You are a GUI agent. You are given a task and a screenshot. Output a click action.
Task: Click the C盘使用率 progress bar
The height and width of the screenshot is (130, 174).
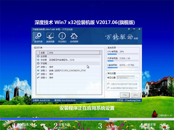[x=123, y=68]
